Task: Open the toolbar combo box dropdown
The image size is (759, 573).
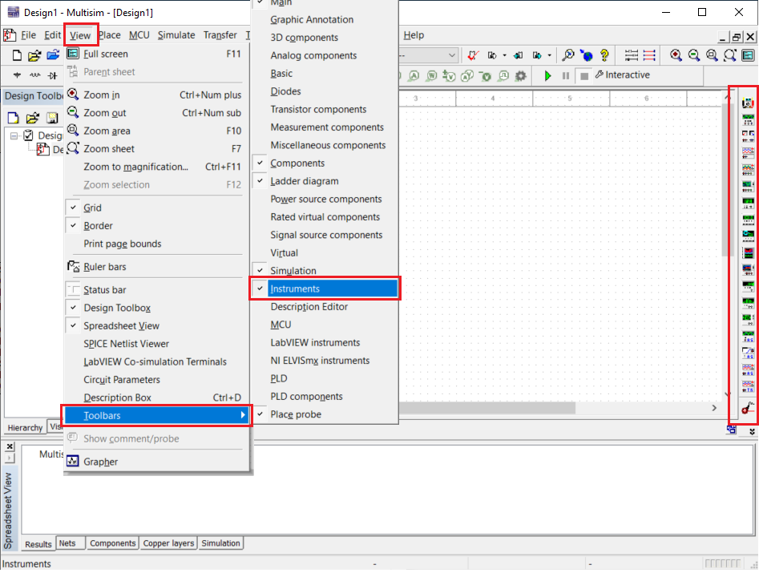Action: coord(452,55)
